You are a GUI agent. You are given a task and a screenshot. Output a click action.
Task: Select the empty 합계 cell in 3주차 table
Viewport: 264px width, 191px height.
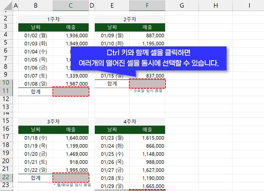70,178
